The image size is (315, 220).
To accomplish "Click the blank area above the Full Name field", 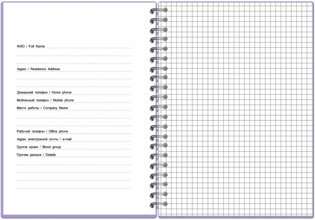I will pos(74,24).
